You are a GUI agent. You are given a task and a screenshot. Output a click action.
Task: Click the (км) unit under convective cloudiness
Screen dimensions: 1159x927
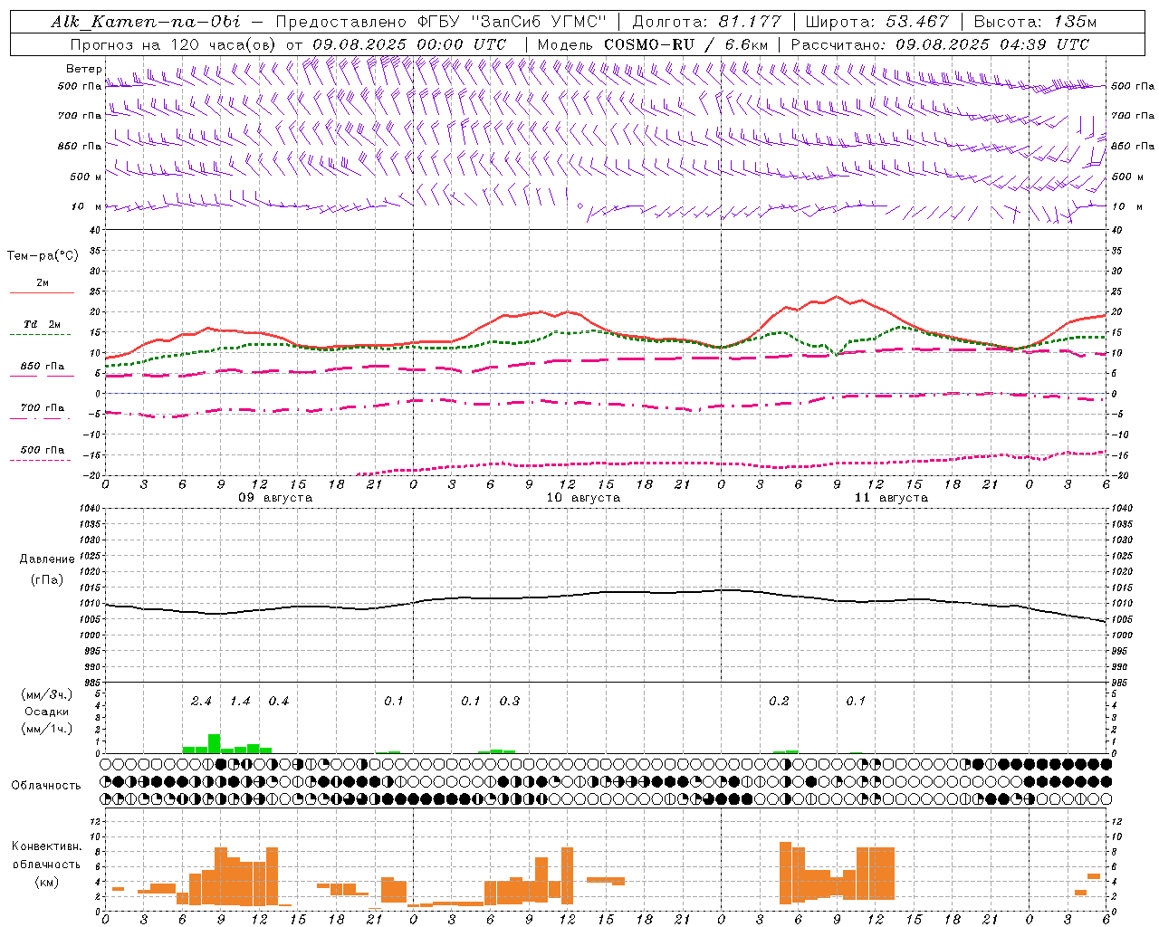(46, 882)
